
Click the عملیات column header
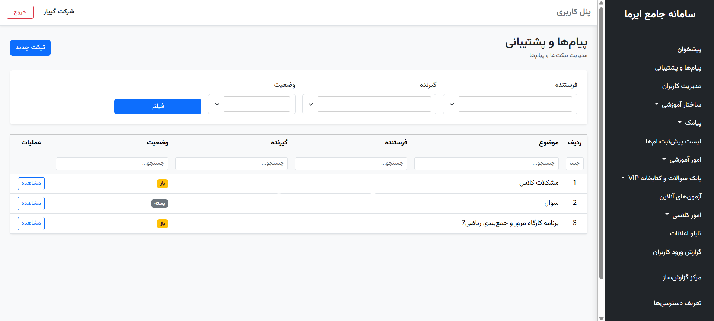pos(31,143)
